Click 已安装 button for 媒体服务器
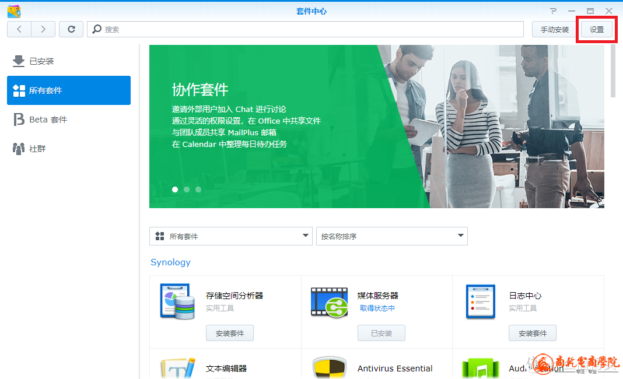623x379 pixels. point(381,333)
